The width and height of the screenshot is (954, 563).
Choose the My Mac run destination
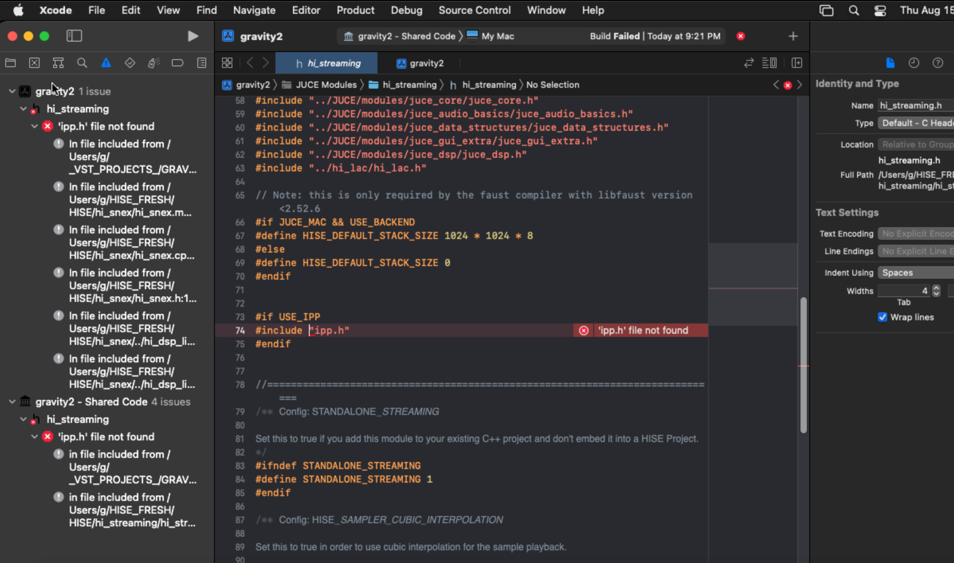coord(490,36)
